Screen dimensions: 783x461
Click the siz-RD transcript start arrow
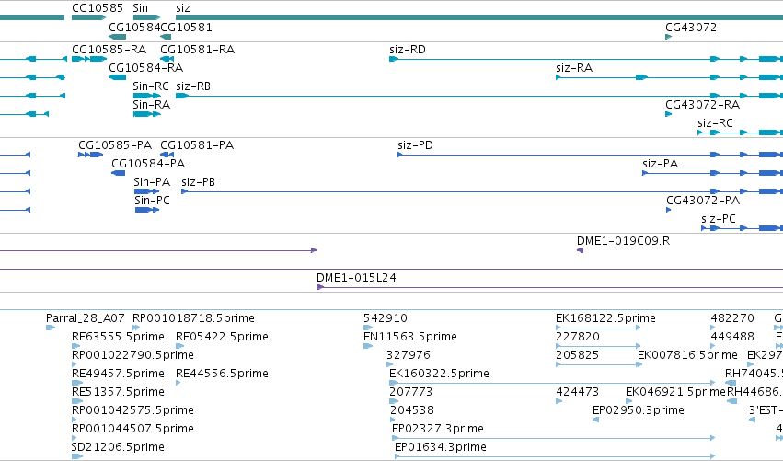click(x=394, y=59)
